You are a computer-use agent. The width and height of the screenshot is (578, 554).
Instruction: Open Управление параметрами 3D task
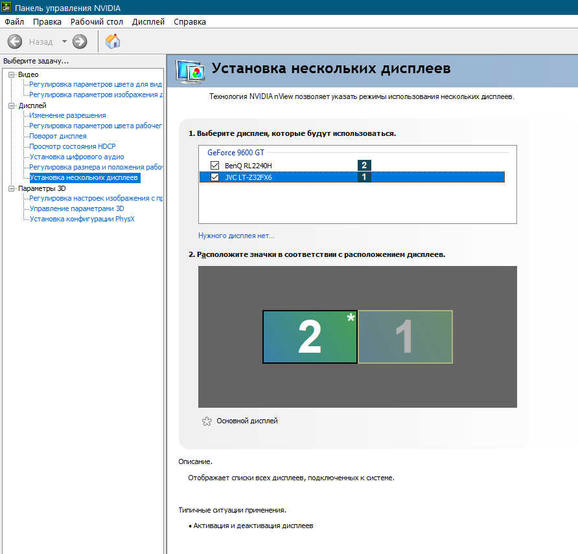tap(76, 208)
